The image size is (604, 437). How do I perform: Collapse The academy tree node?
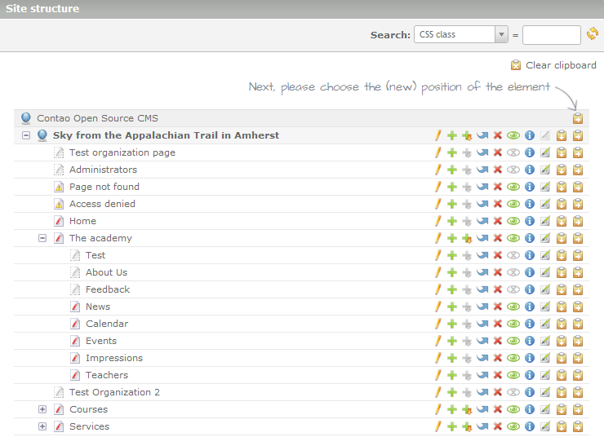pyautogui.click(x=42, y=238)
